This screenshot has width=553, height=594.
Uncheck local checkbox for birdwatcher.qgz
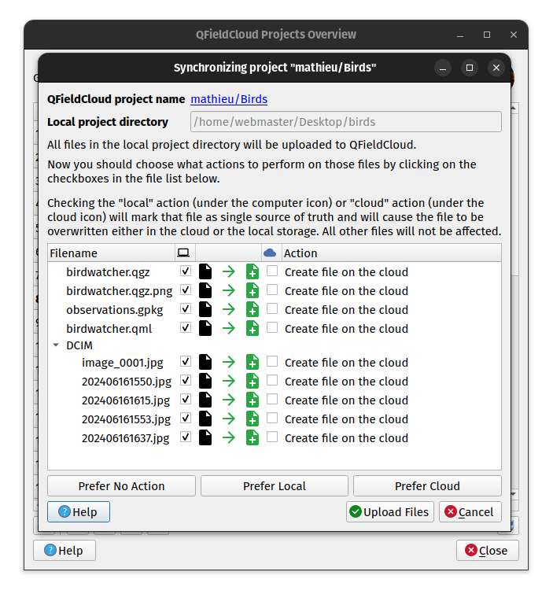pyautogui.click(x=186, y=271)
